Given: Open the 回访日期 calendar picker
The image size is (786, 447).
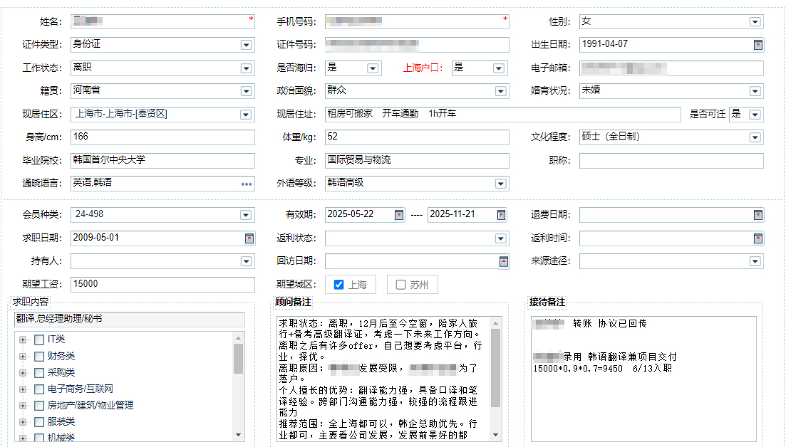Looking at the screenshot, I should (x=504, y=261).
